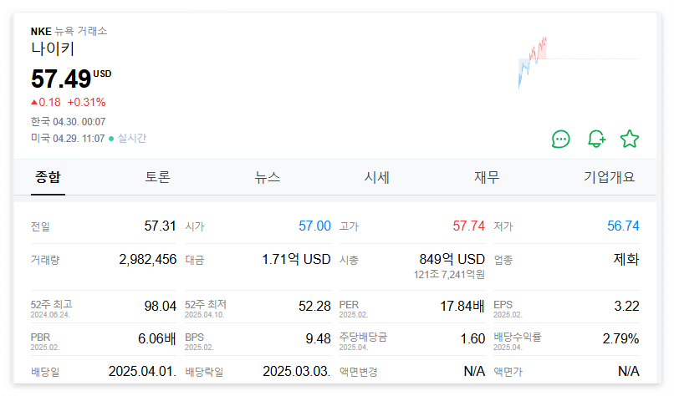Click the 52-week high 98.04

click(160, 307)
